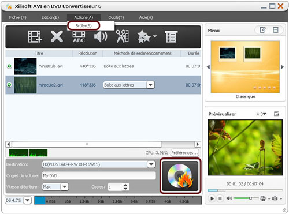Click the Copies number field
This screenshot has width=289, height=214.
tap(114, 187)
